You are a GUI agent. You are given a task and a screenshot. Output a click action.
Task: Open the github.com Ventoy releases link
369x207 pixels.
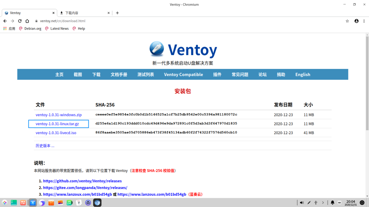click(82, 181)
